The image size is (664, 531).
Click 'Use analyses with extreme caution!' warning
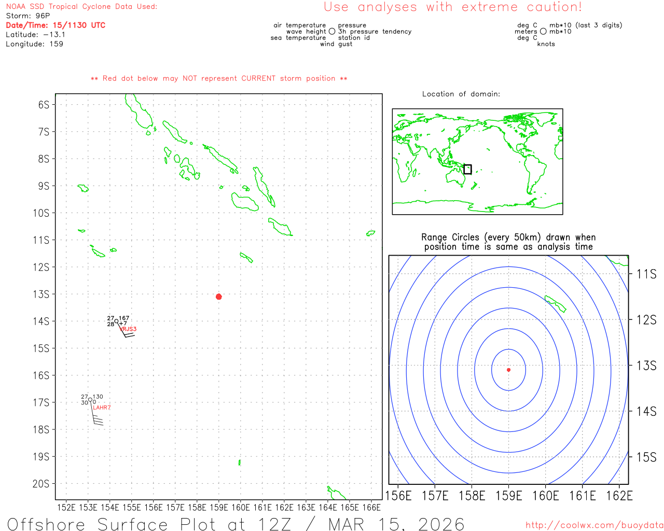pyautogui.click(x=453, y=7)
